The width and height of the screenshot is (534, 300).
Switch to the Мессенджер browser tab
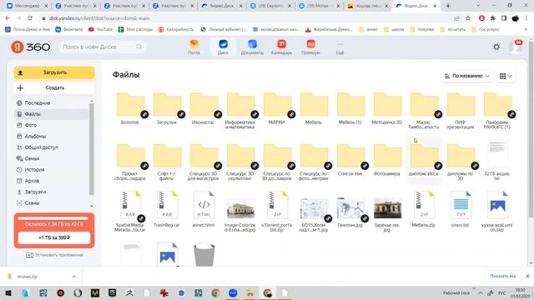pos(28,6)
